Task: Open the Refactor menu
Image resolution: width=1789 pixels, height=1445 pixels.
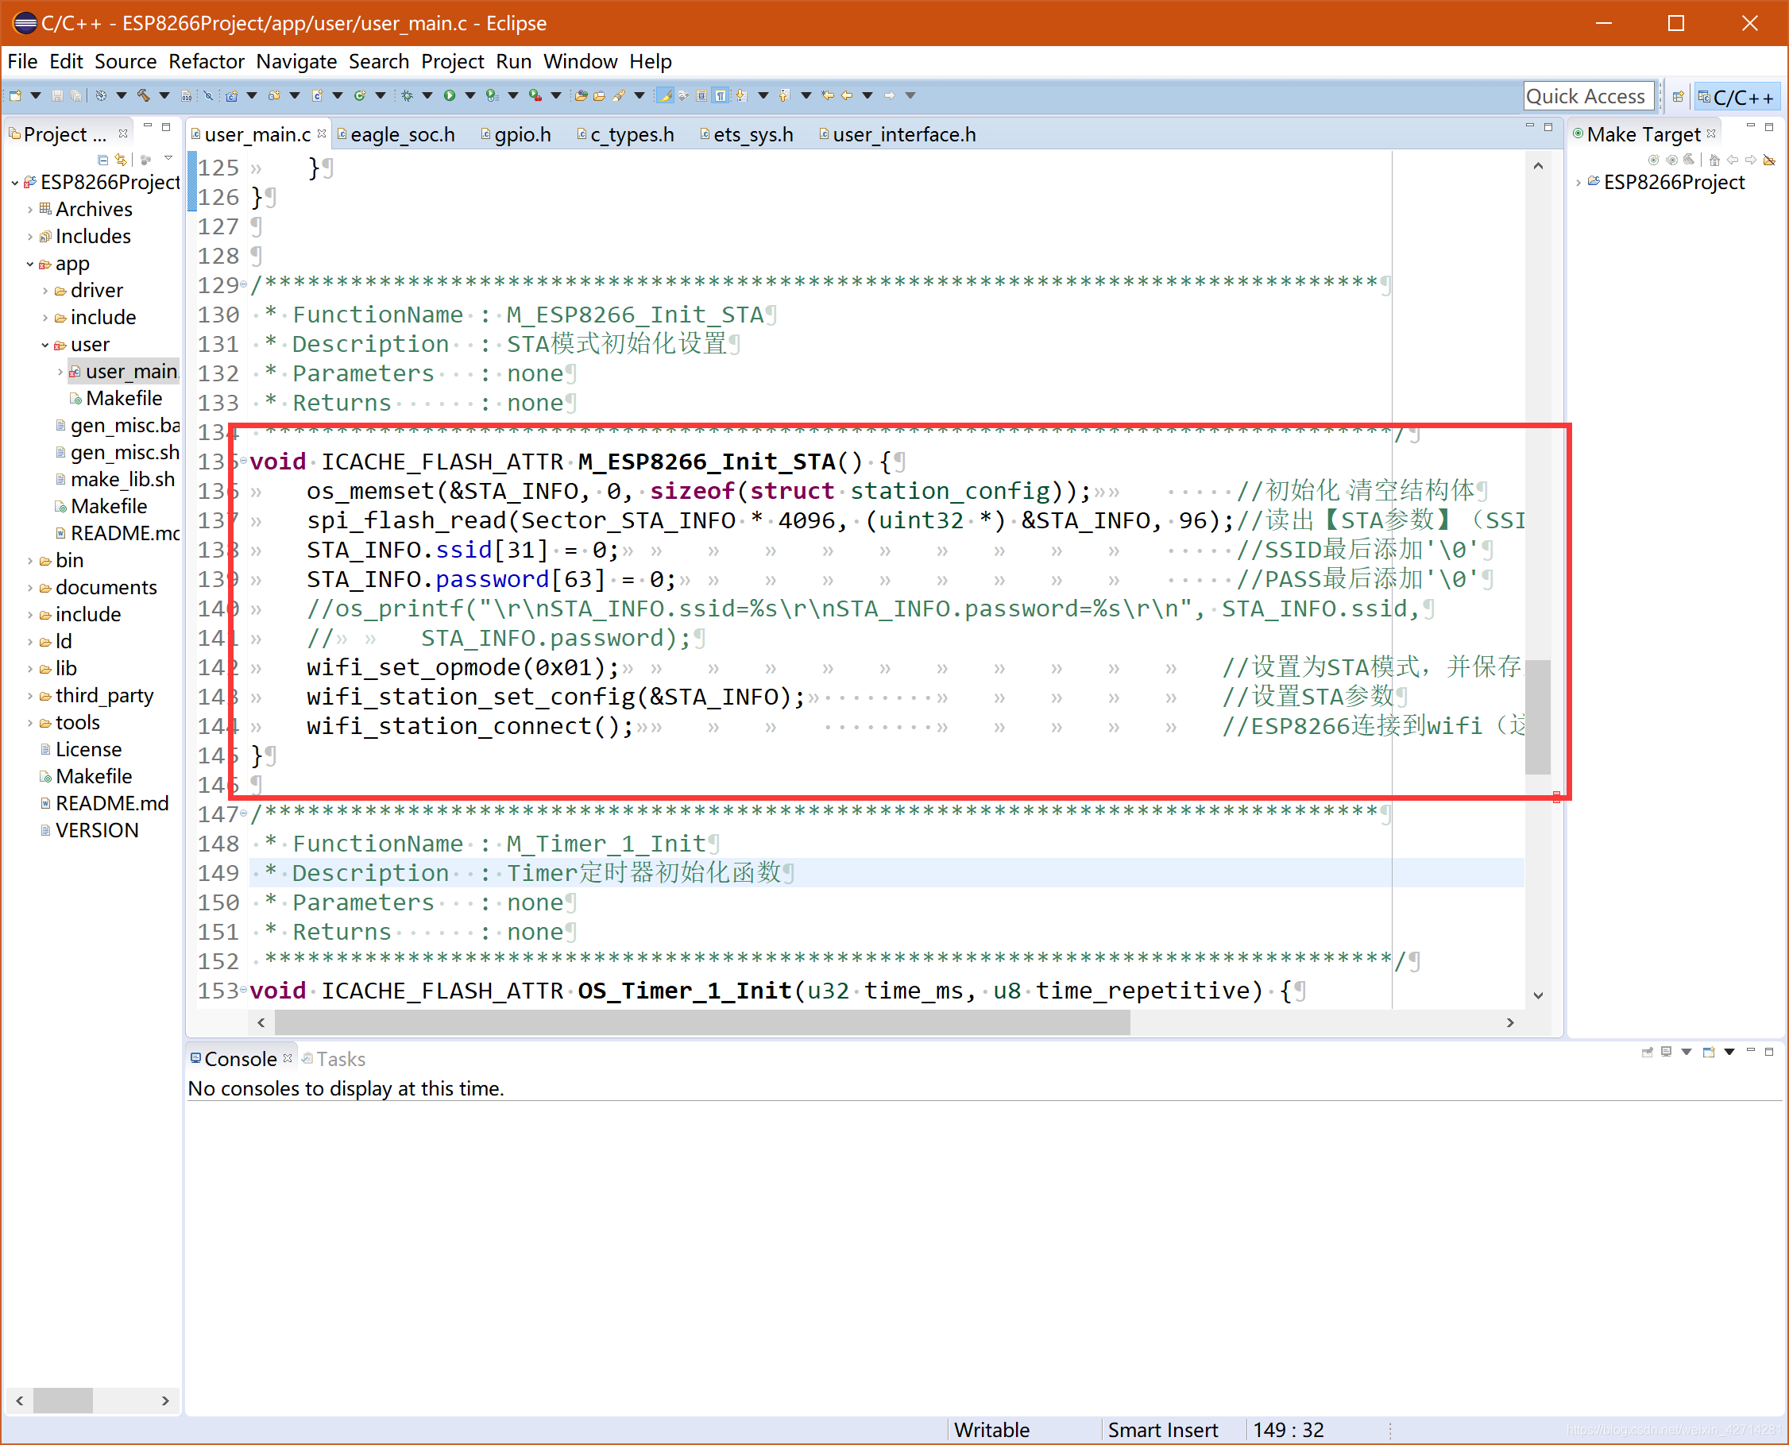Action: click(x=206, y=62)
